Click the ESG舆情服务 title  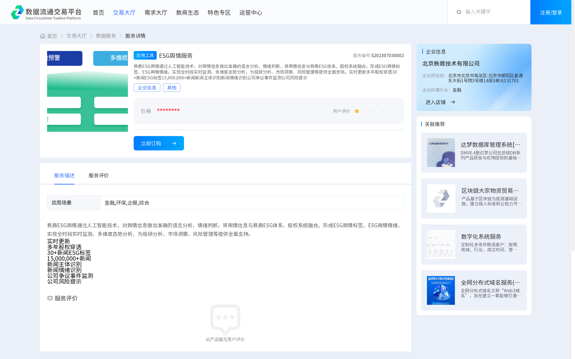(176, 56)
